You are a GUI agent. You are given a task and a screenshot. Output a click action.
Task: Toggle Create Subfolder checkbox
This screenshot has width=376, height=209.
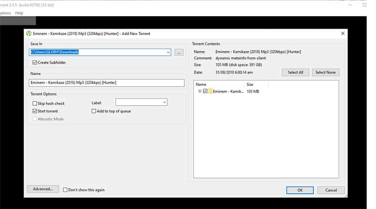(x=35, y=62)
